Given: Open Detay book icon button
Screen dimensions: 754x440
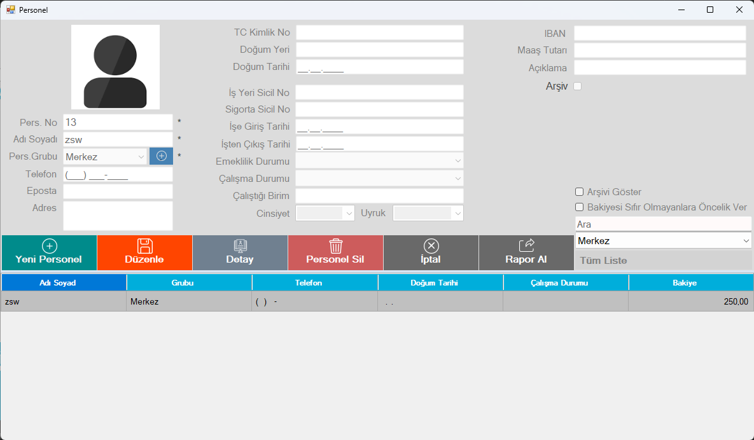Looking at the screenshot, I should pyautogui.click(x=240, y=252).
